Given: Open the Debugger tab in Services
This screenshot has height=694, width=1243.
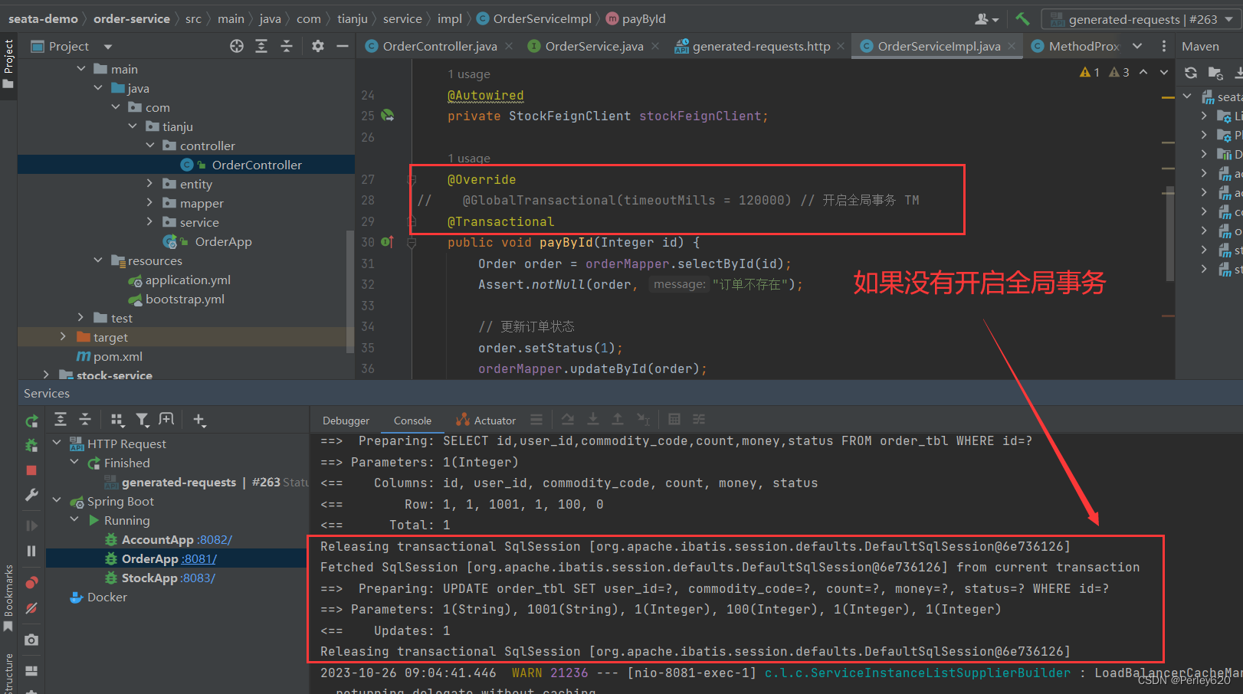Looking at the screenshot, I should tap(346, 421).
